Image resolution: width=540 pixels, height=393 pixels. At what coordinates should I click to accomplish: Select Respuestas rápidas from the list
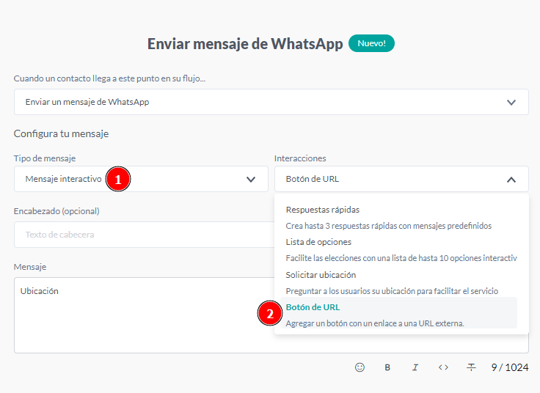click(x=323, y=210)
